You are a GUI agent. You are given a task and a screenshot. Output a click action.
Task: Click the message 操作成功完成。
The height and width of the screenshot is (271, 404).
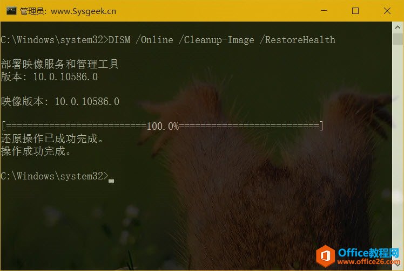[x=36, y=151]
